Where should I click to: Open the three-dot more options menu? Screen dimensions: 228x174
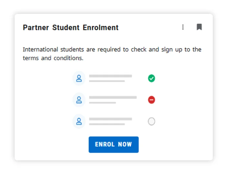tap(183, 27)
